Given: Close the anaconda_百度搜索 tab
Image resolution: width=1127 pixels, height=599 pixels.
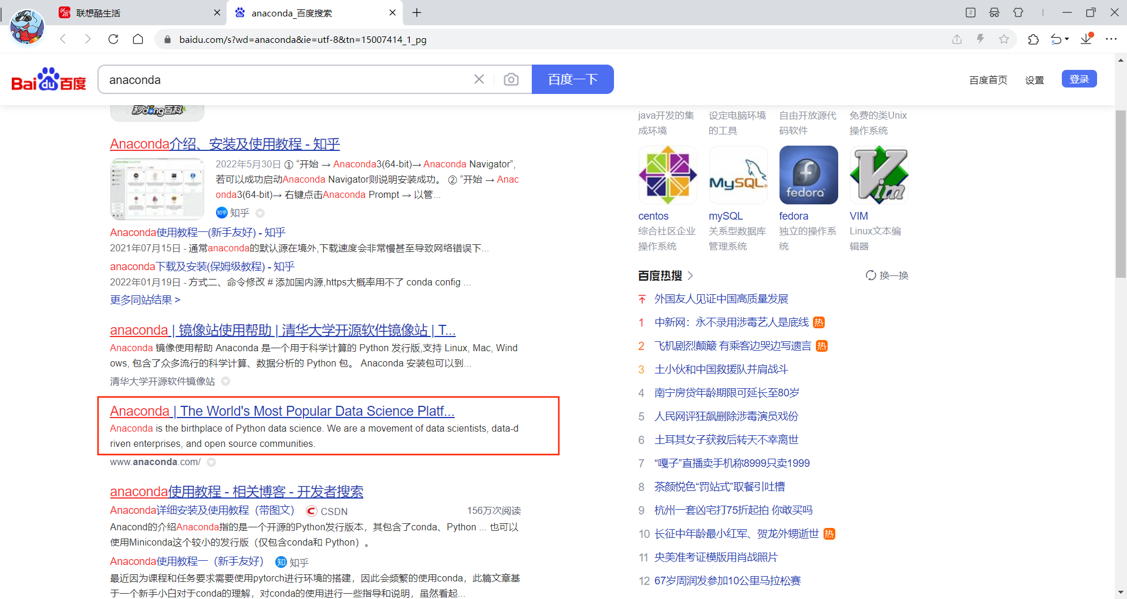Looking at the screenshot, I should [393, 13].
